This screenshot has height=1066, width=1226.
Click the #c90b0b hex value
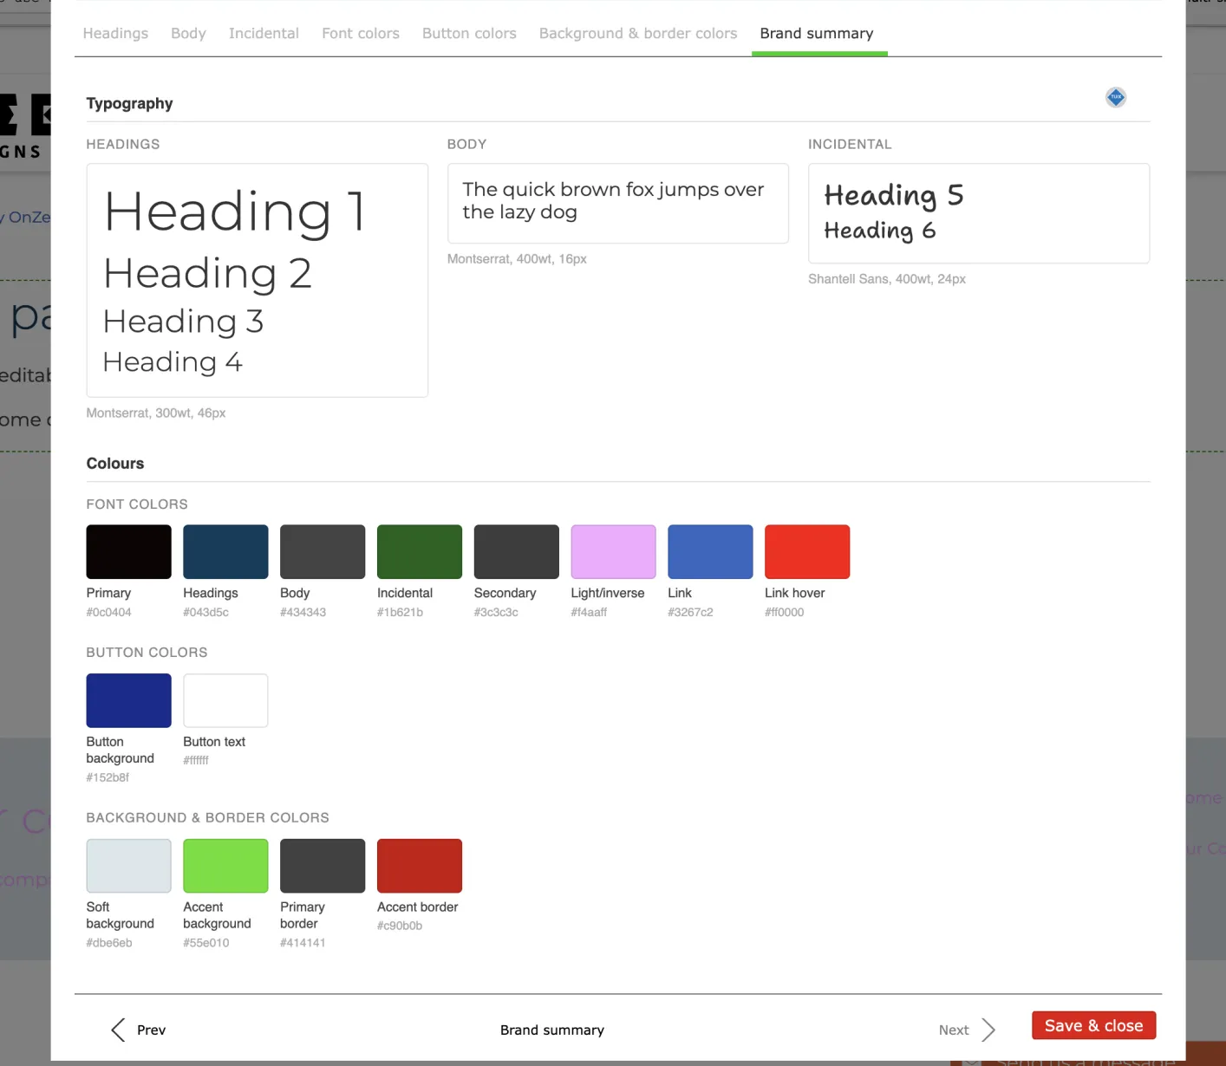[400, 926]
